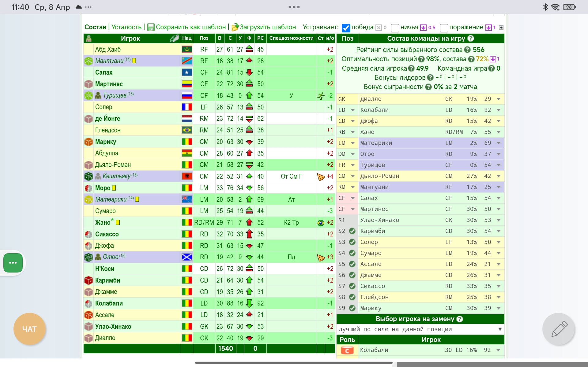This screenshot has height=367, width=588.
Task: Check the поражение checkbox
Action: [444, 28]
